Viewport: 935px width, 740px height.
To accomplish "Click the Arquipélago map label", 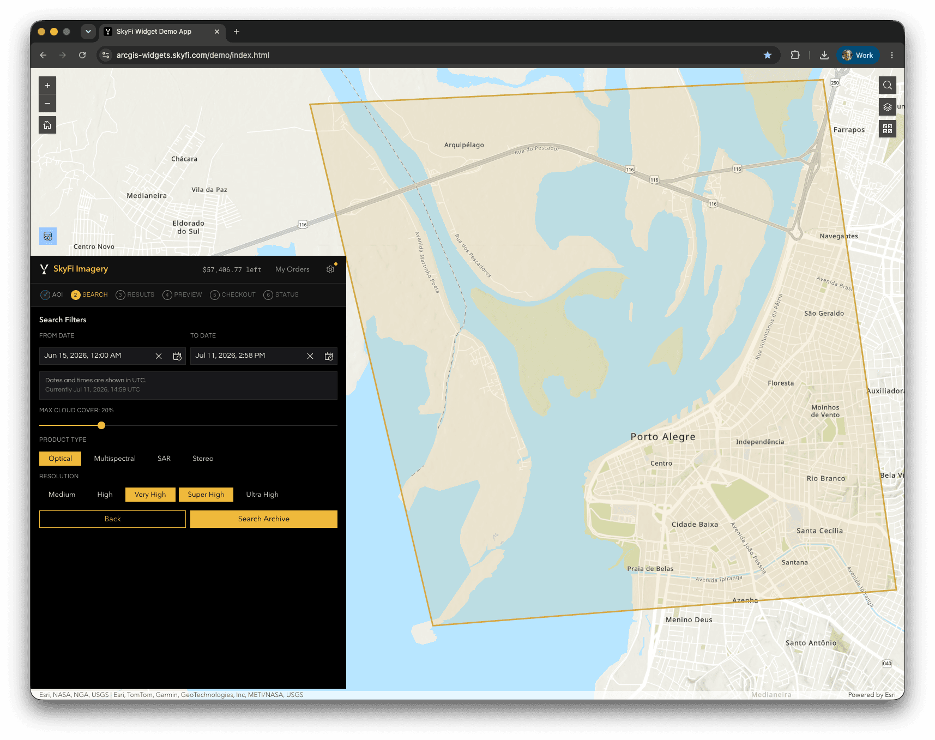I will tap(464, 145).
